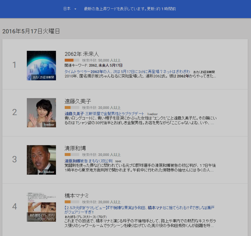Open the 清原和博 photo thumbnail
Image resolution: width=251 pixels, height=236 pixels.
41,160
